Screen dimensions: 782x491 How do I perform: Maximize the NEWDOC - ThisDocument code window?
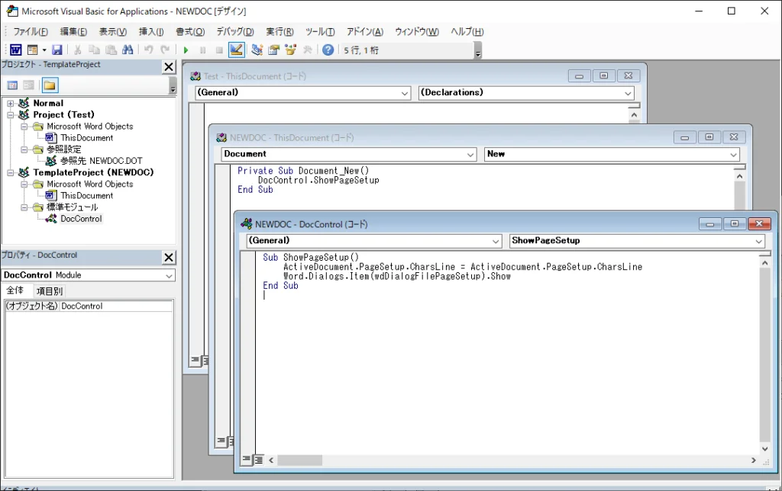coord(709,137)
